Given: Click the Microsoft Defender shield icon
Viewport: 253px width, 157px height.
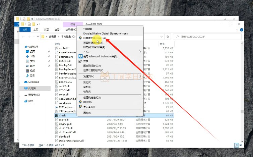Looking at the screenshot, I should [80, 57].
